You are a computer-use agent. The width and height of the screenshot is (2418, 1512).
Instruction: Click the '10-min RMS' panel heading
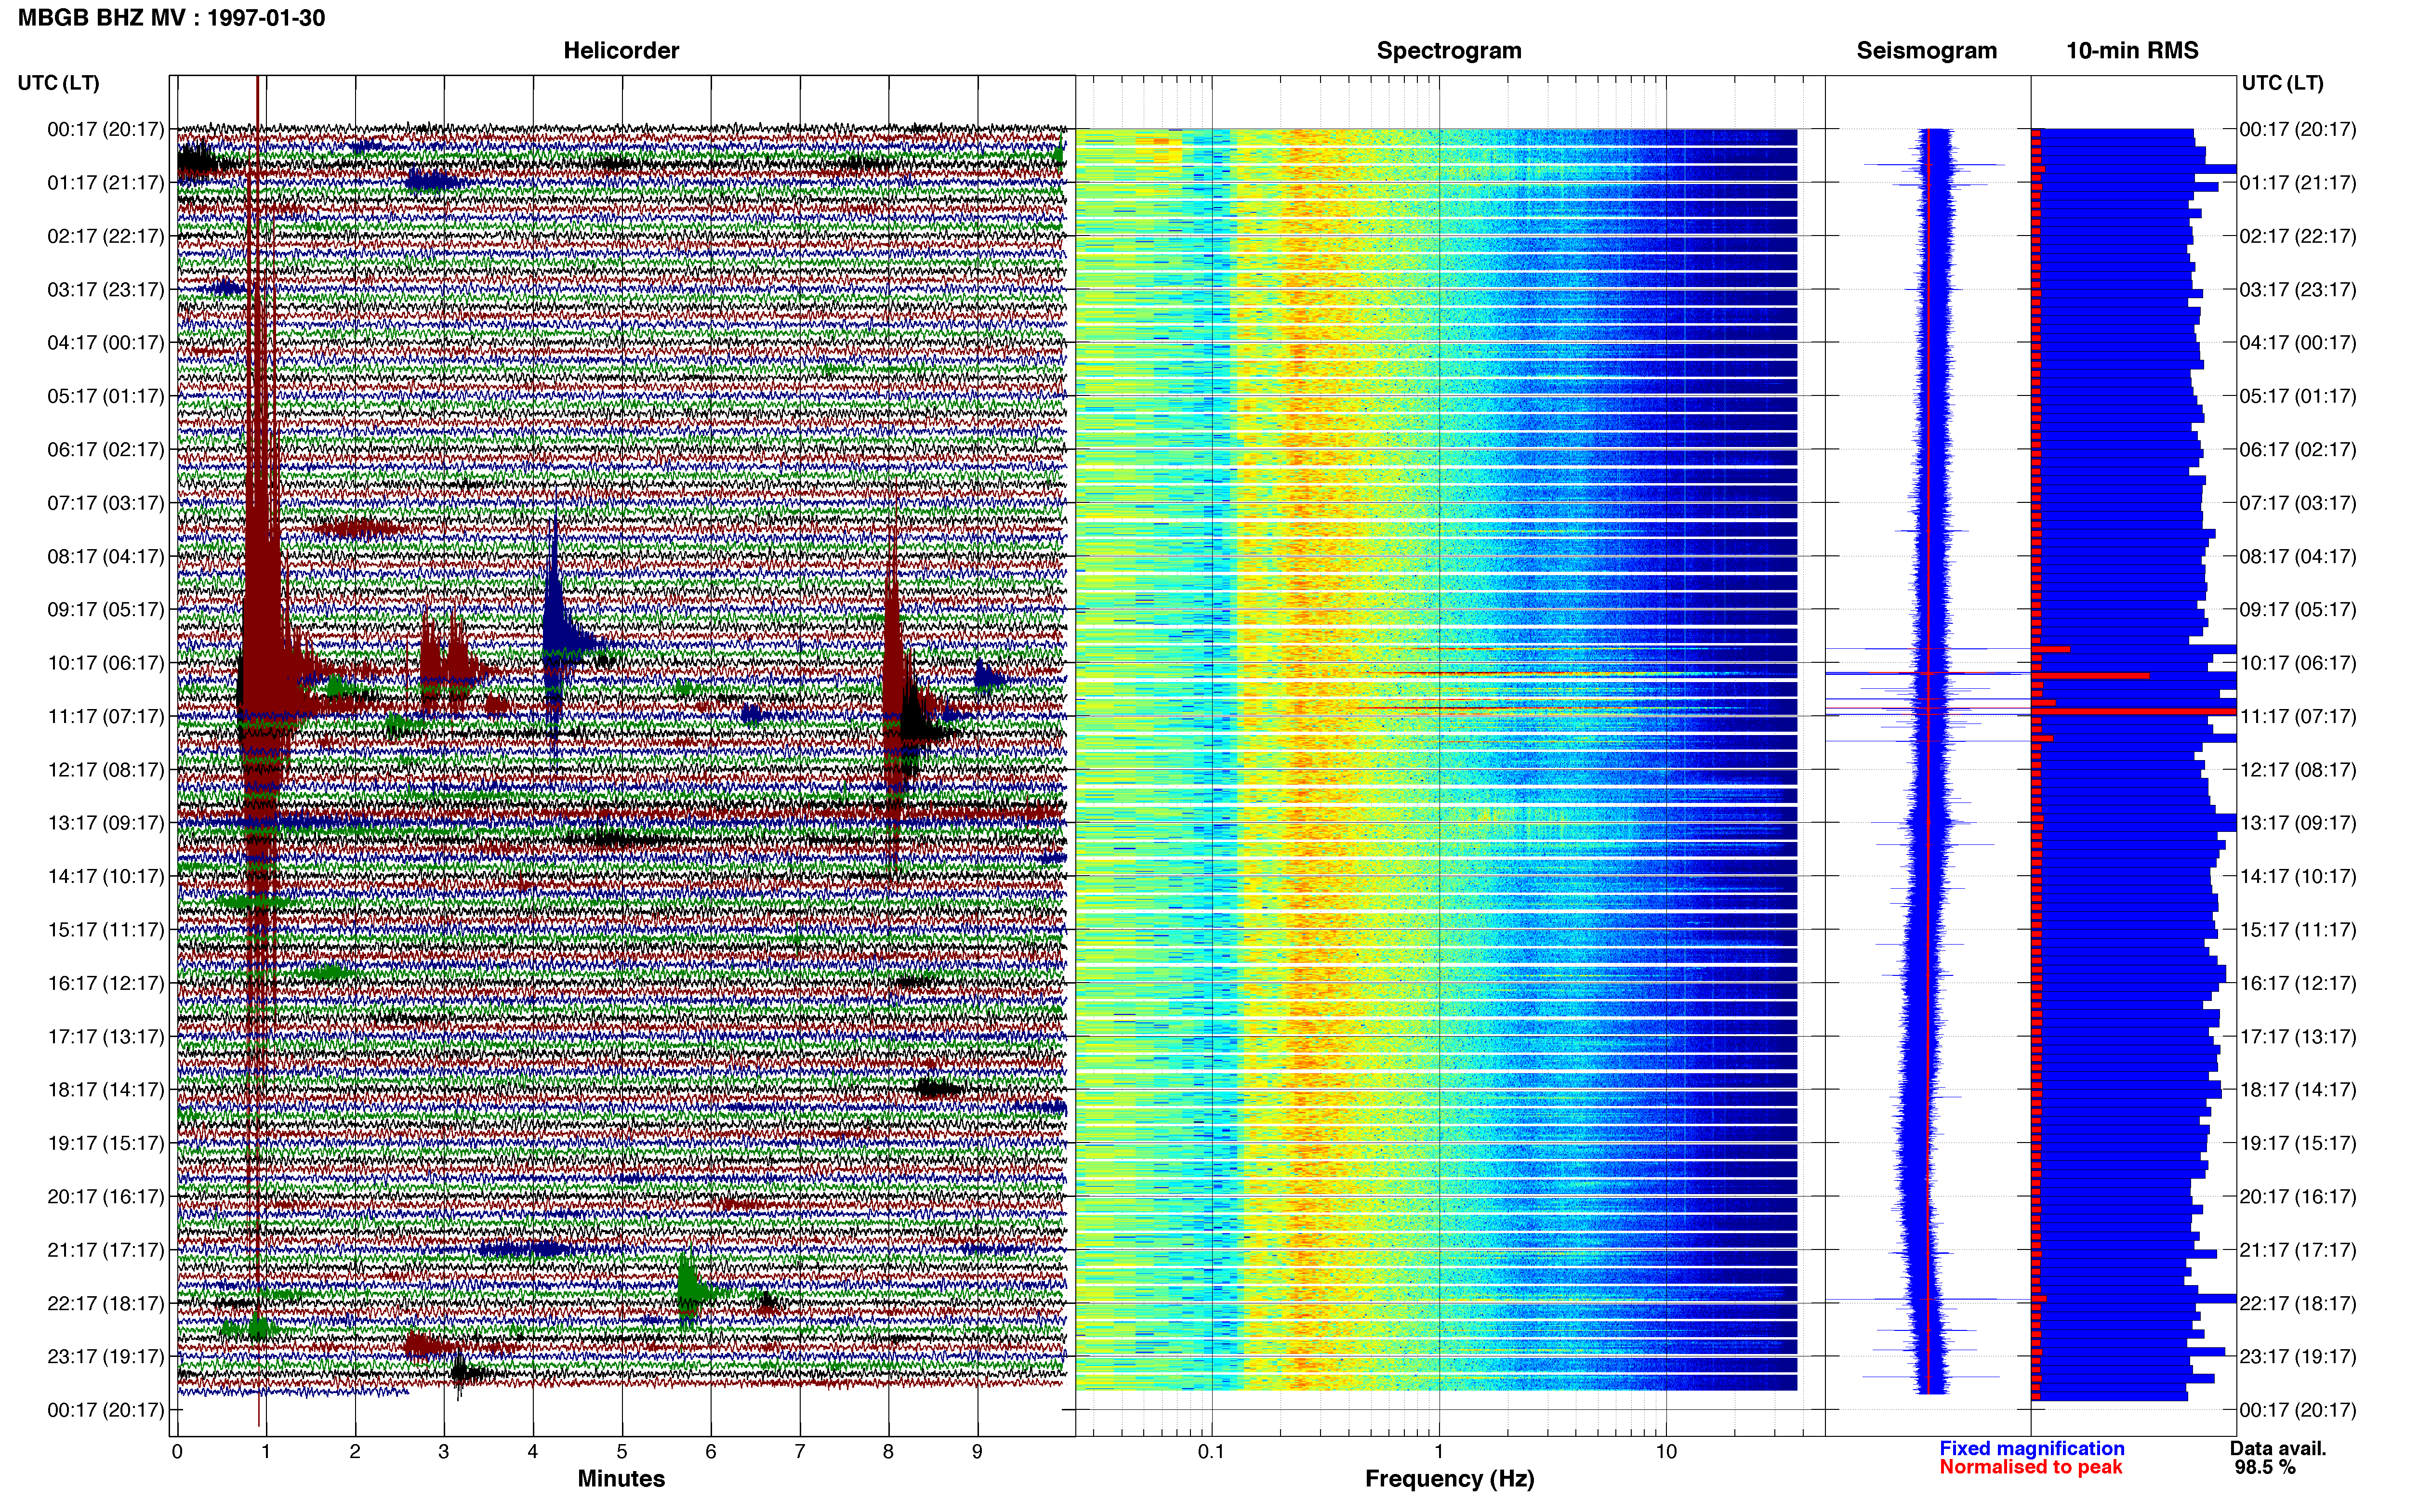2132,50
